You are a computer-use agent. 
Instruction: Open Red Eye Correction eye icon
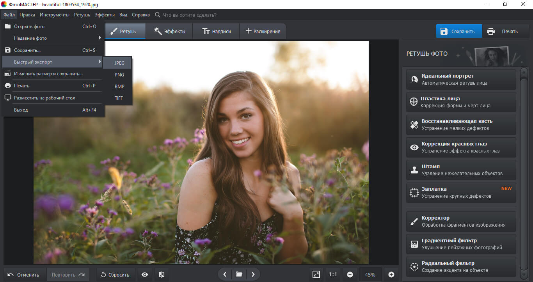414,147
